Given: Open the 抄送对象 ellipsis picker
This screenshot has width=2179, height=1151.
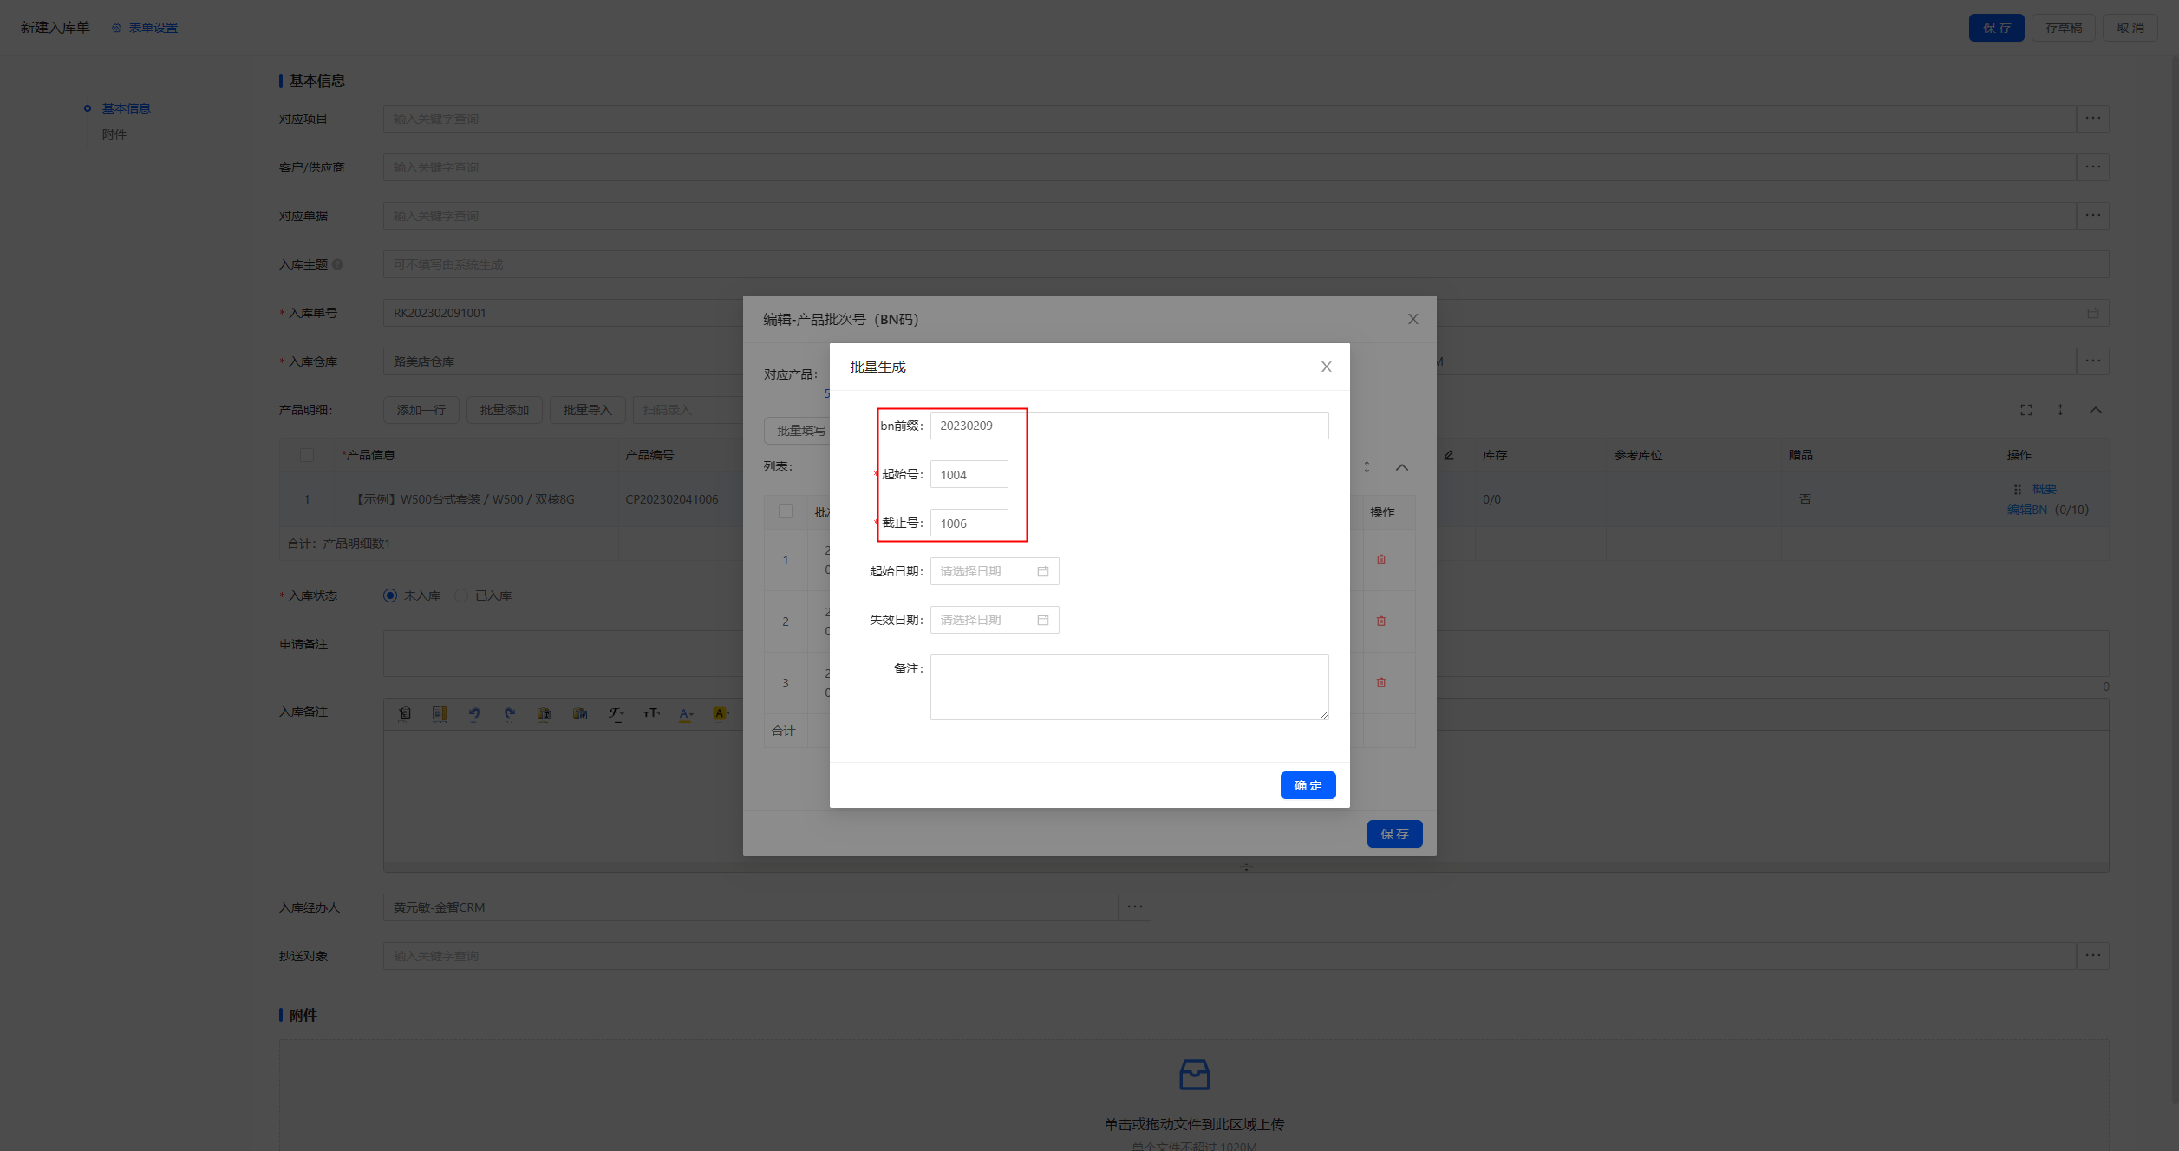Looking at the screenshot, I should [x=2093, y=956].
